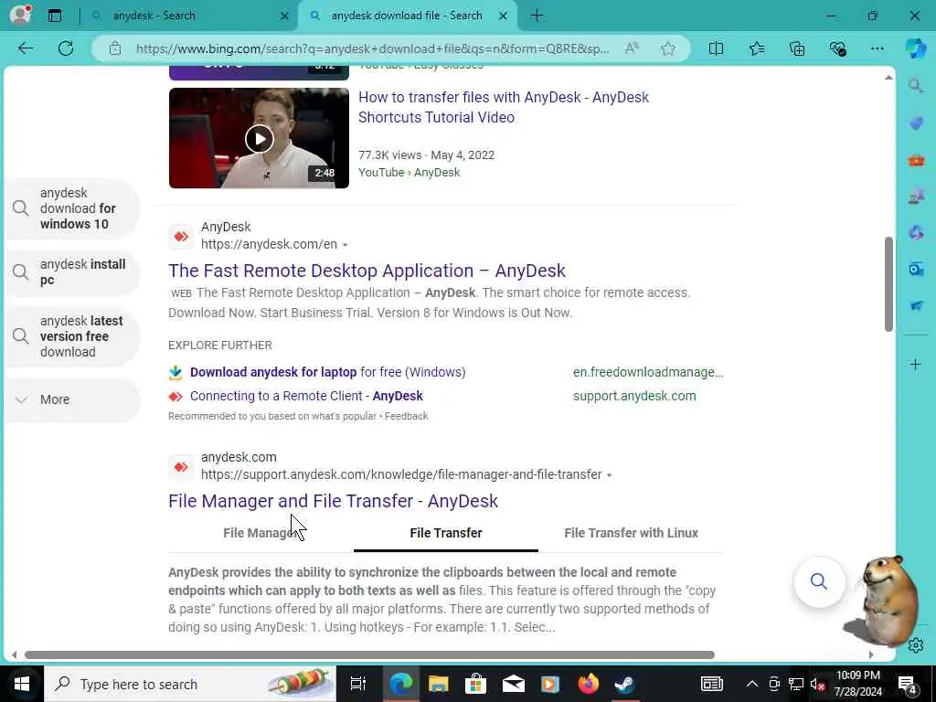Click the floating search magnifier button
936x702 pixels.
[819, 581]
